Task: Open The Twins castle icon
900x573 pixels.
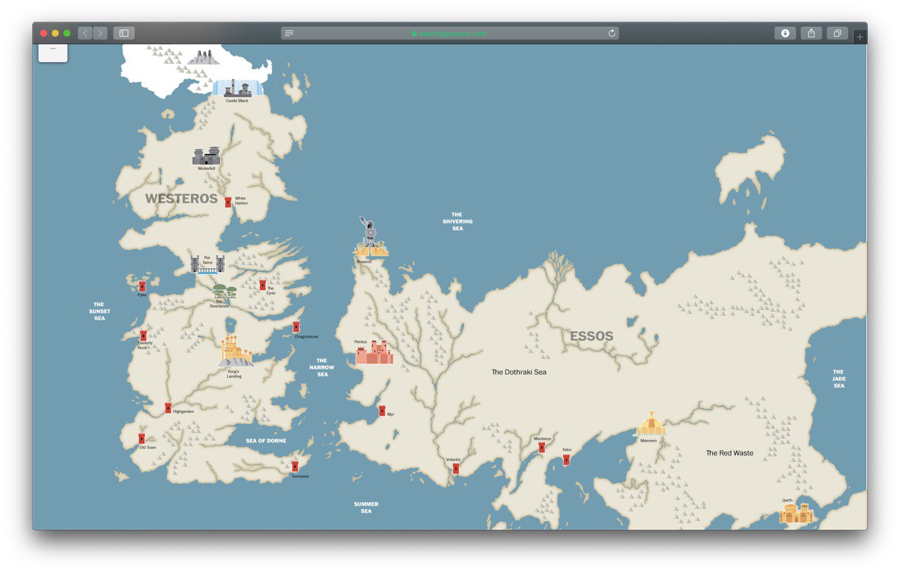Action: coord(207,265)
